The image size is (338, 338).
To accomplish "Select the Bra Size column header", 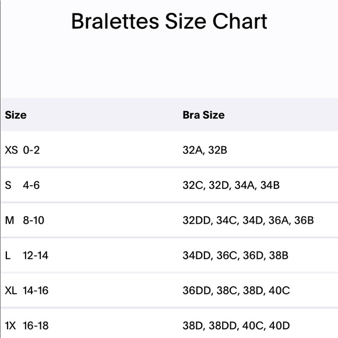I will pos(203,115).
